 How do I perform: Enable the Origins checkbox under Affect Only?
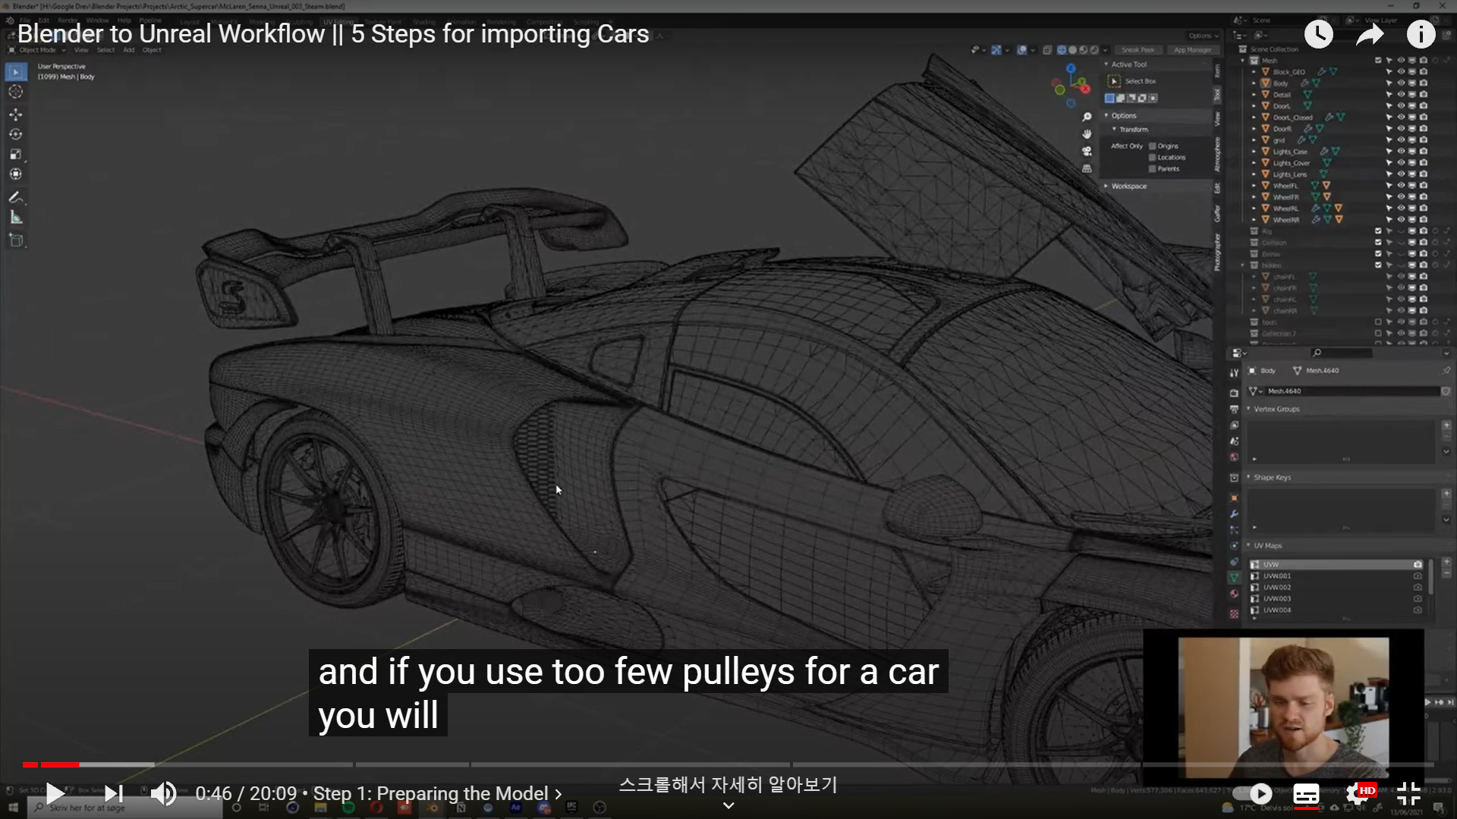tap(1153, 146)
